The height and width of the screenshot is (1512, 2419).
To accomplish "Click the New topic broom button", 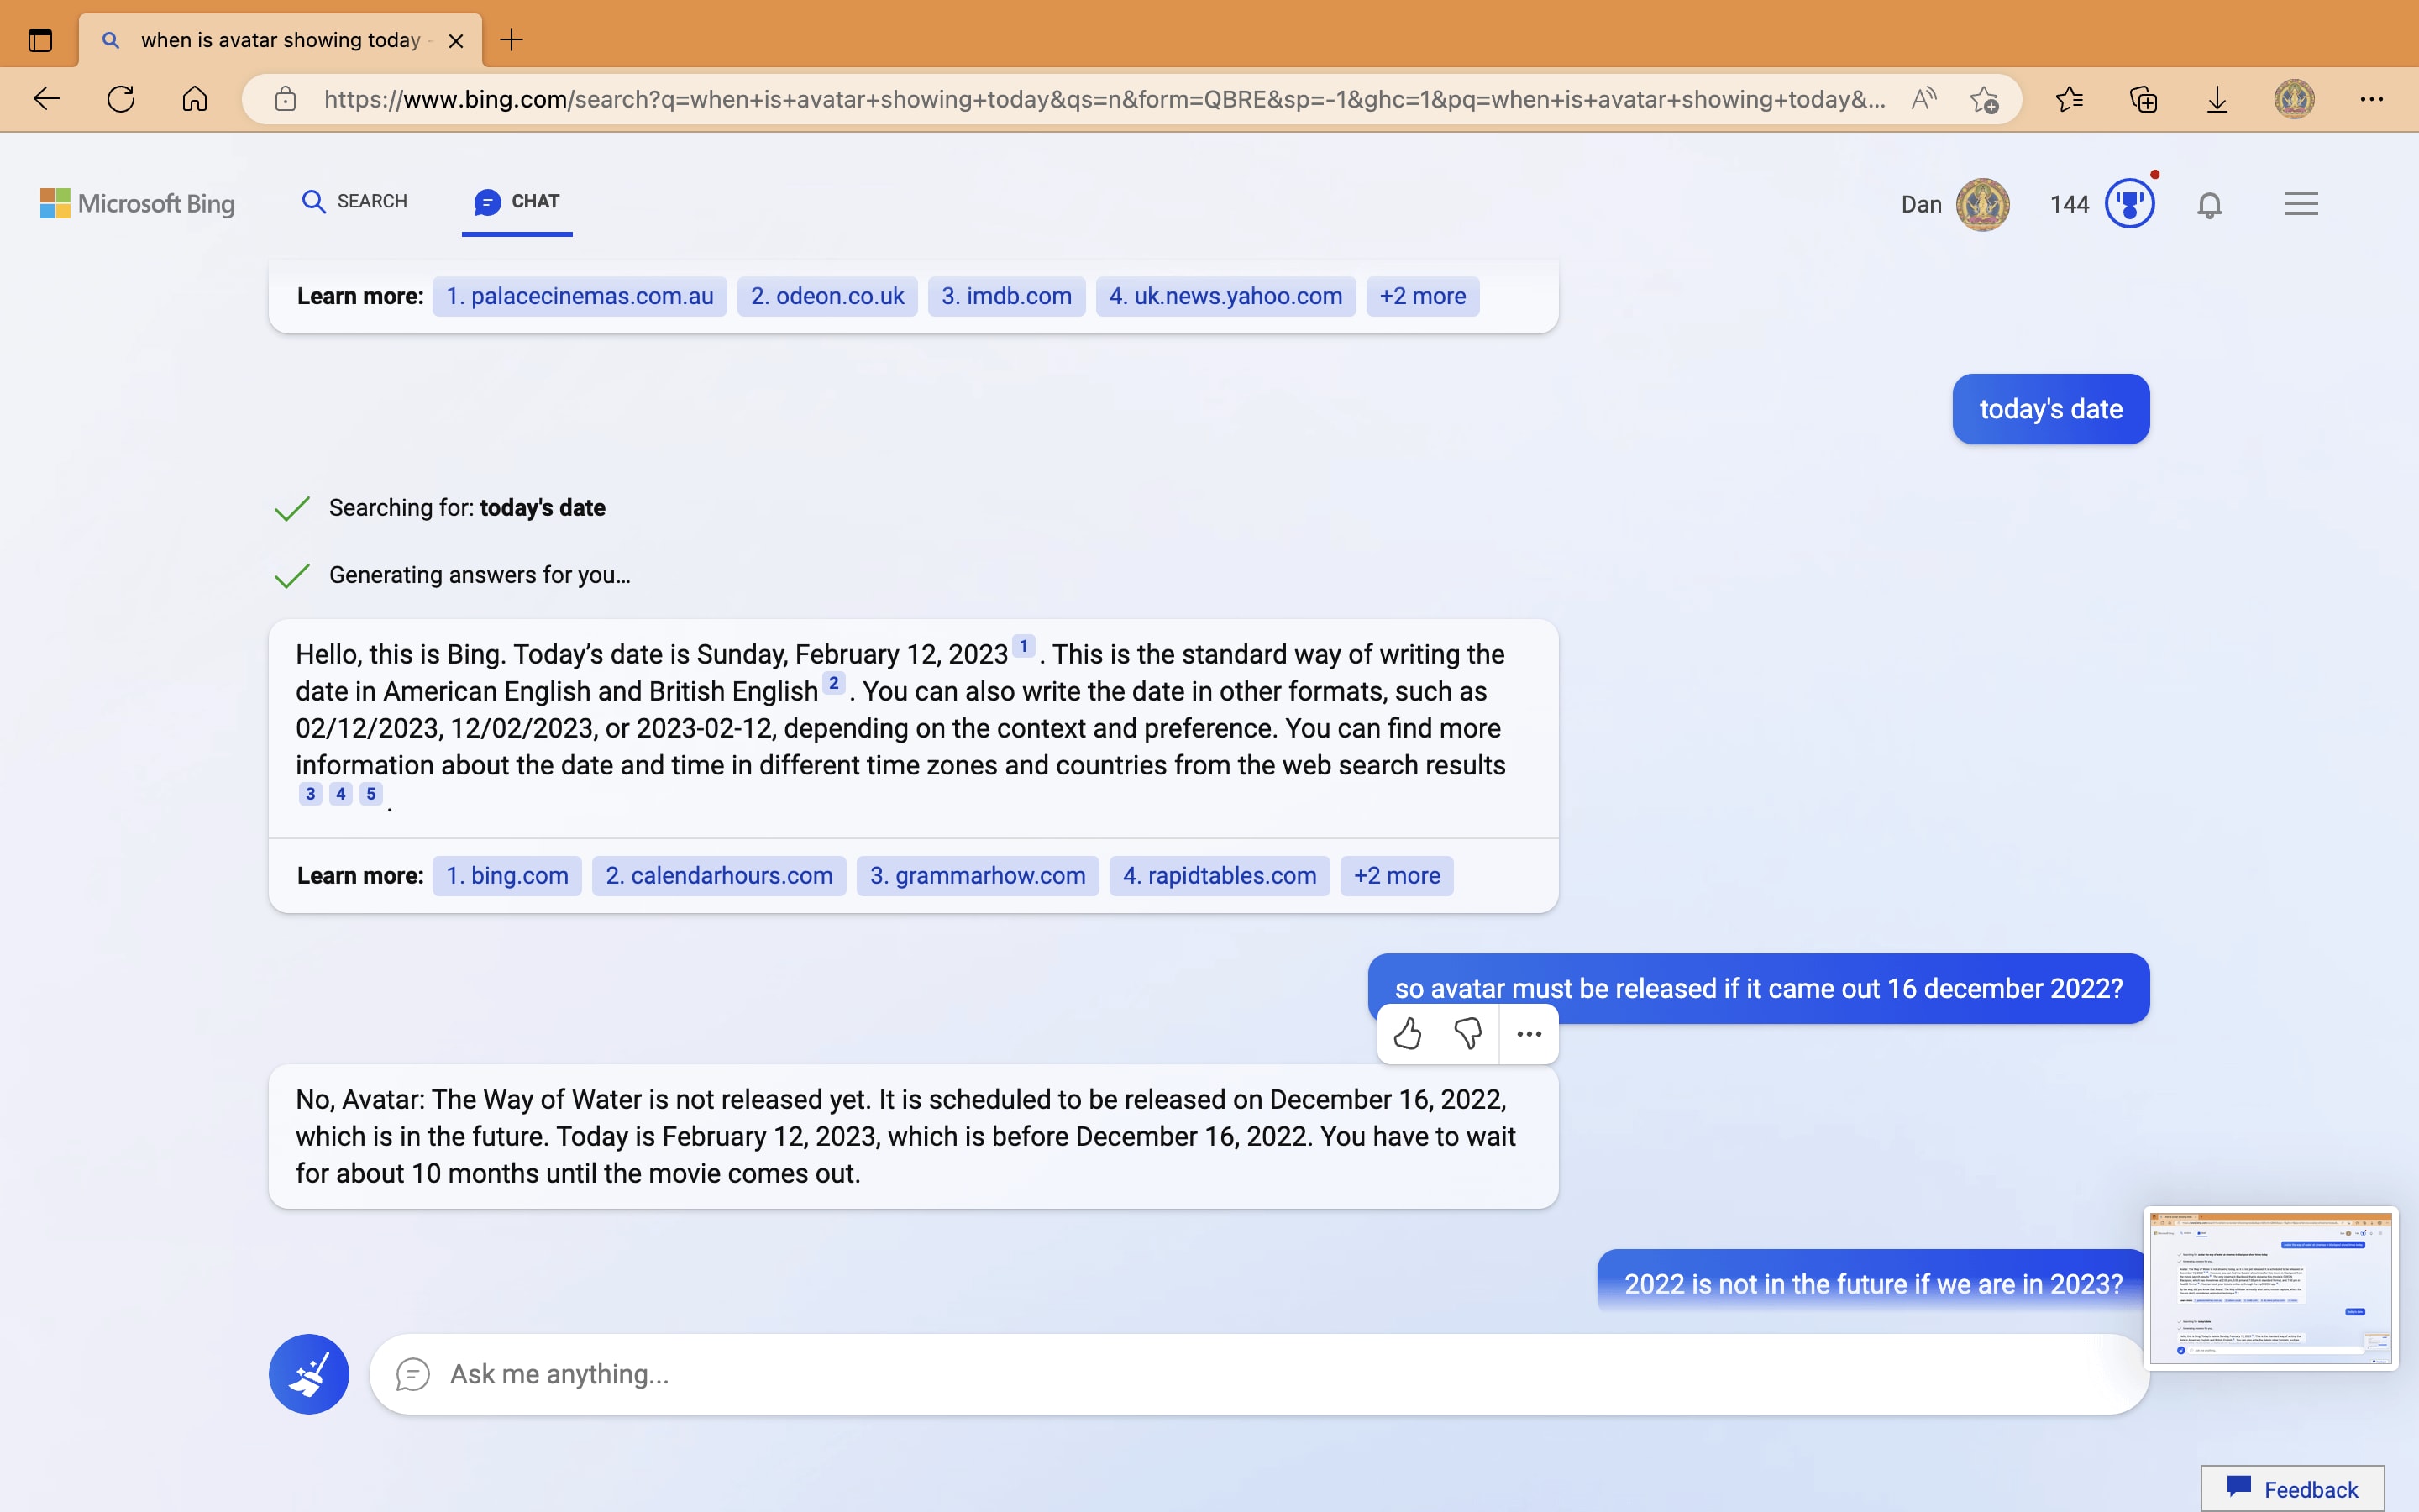I will [309, 1374].
